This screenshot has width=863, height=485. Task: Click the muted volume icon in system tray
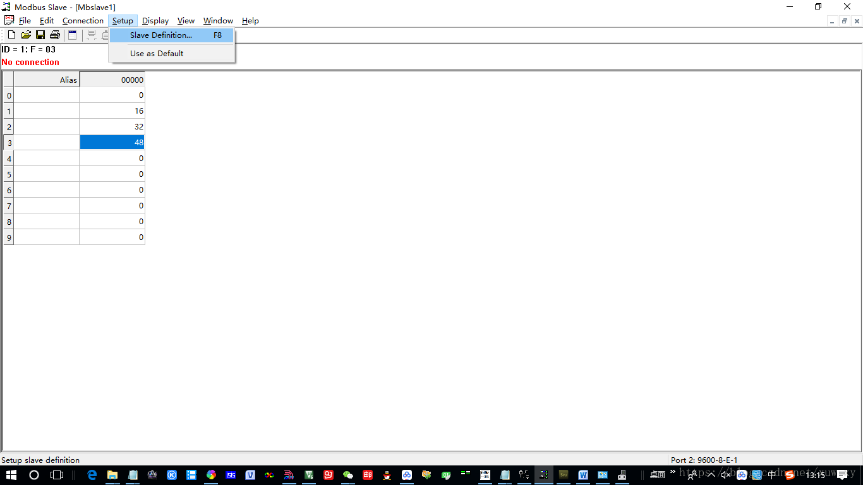click(x=725, y=474)
